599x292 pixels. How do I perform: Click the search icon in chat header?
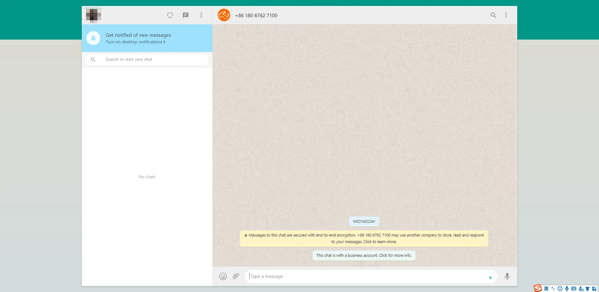pyautogui.click(x=493, y=15)
